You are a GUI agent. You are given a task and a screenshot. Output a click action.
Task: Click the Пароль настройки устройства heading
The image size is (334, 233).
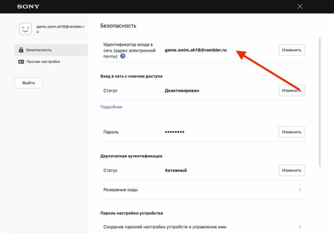(x=132, y=213)
